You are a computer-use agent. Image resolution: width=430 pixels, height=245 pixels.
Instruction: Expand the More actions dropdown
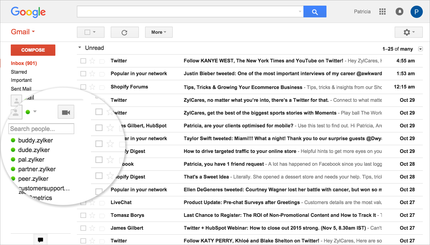pos(159,32)
